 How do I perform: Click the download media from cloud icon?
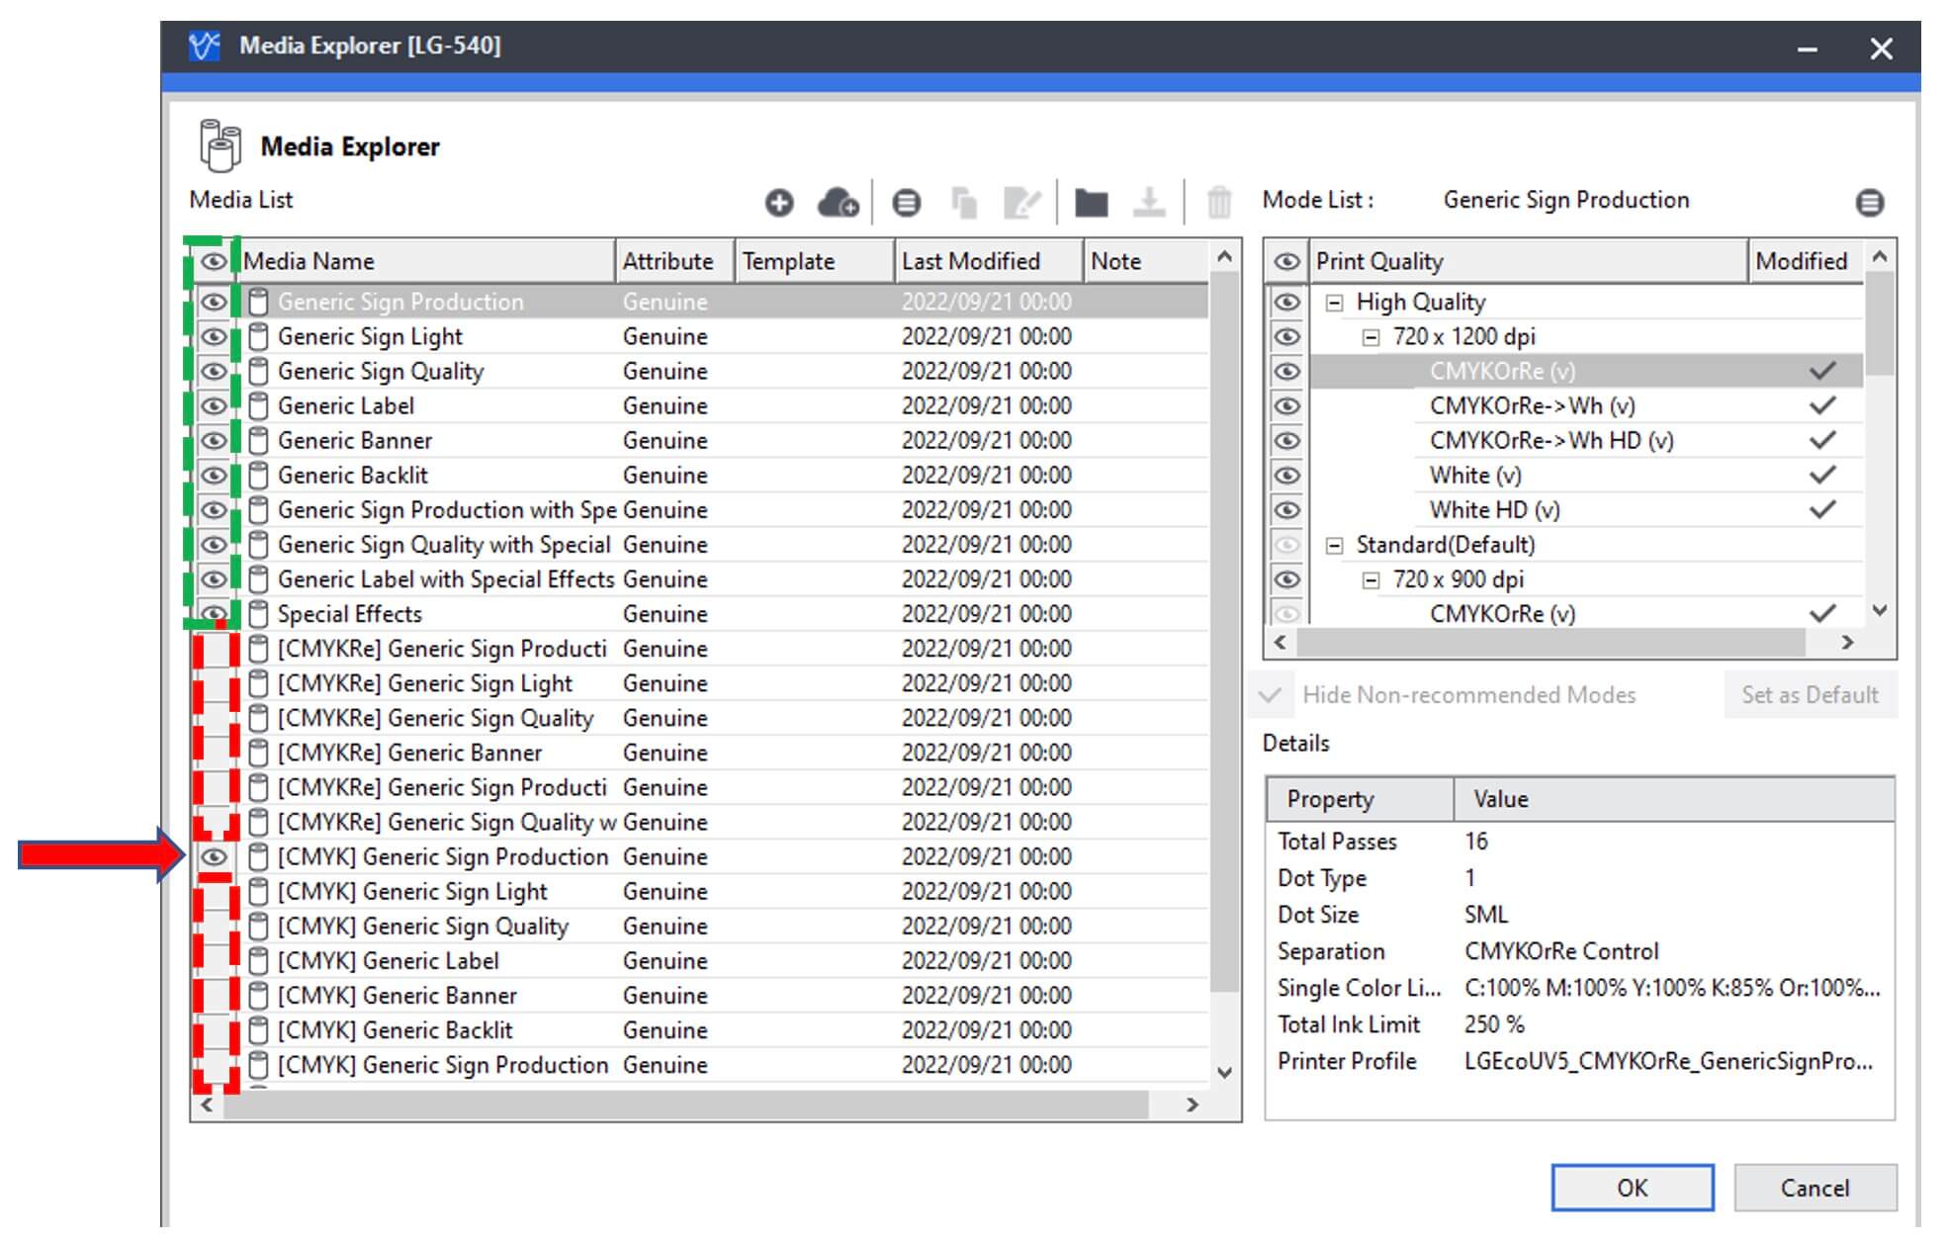click(838, 203)
